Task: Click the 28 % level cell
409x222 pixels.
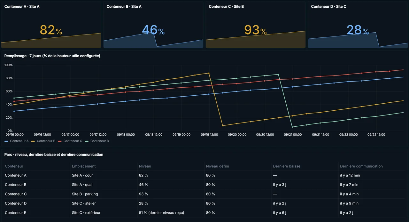Action: tap(143, 203)
